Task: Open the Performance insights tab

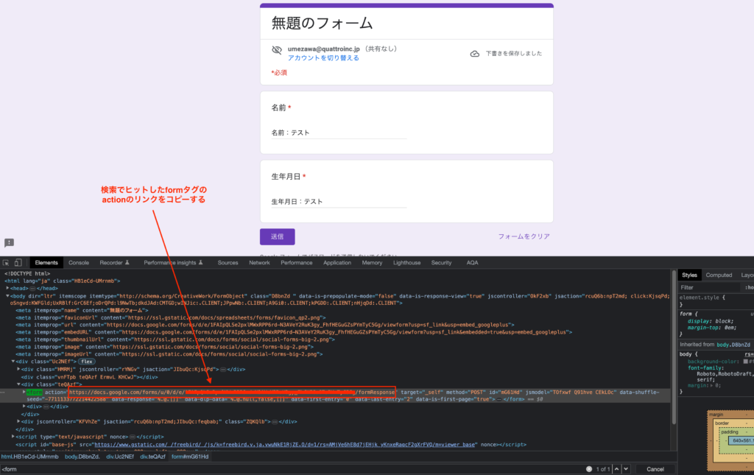Action: coord(173,262)
